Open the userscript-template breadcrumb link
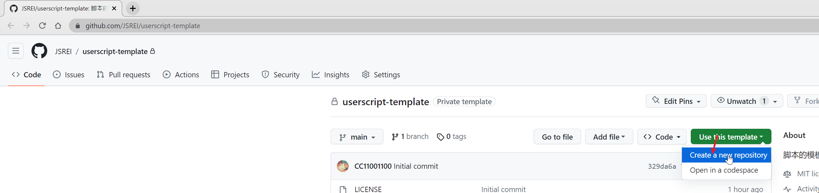 pos(115,51)
